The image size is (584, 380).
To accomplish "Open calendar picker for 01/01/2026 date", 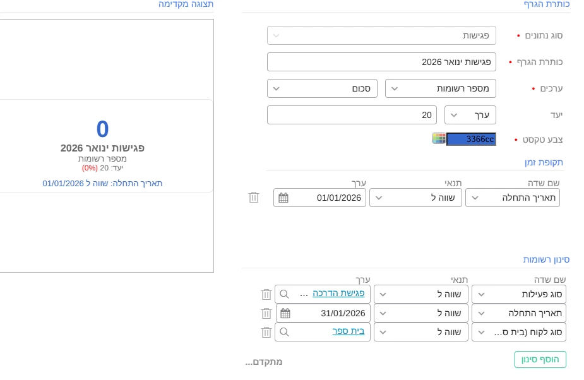I will click(283, 198).
